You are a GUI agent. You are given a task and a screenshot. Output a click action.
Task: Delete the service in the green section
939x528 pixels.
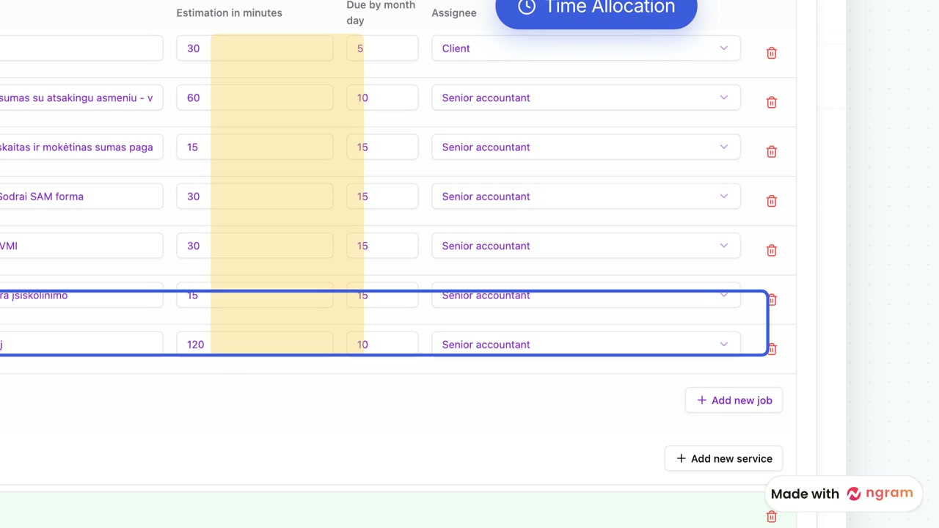tap(772, 517)
